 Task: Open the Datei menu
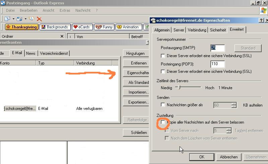click(x=10, y=10)
